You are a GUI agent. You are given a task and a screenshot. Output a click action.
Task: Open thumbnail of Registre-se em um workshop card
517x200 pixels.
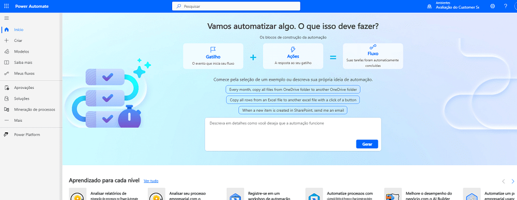point(235,194)
